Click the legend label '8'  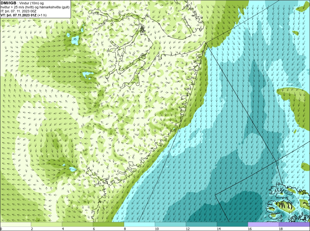pyautogui.click(x=125, y=229)
